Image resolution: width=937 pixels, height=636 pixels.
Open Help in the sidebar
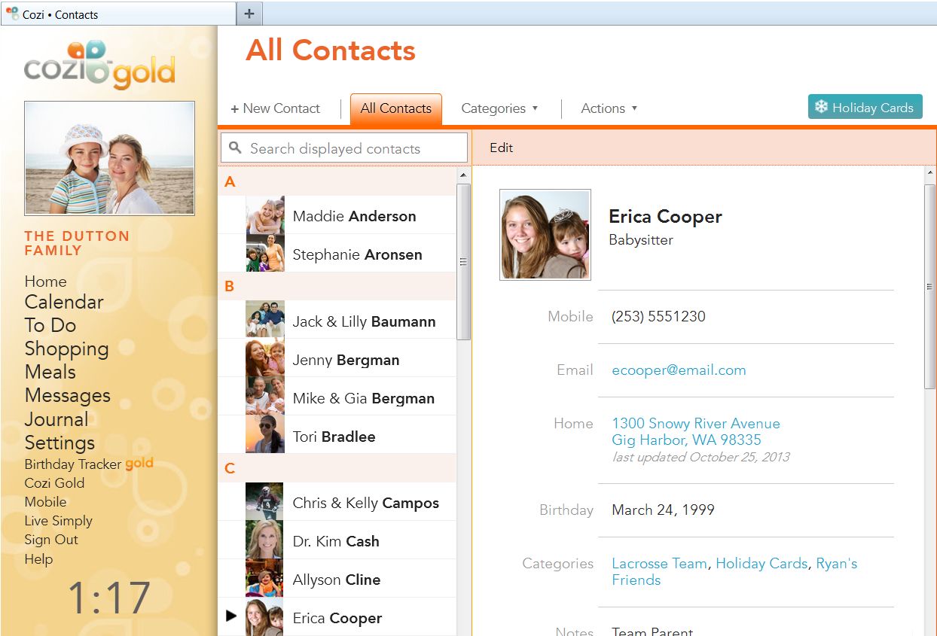(x=38, y=559)
